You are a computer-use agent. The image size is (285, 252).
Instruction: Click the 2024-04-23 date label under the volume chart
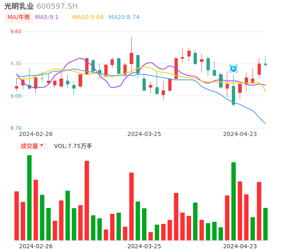tap(240, 246)
